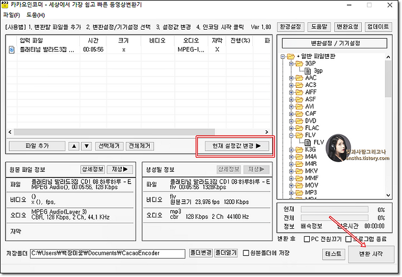Expand the MP3 tree node
Viewport: 402px width, 277px height.
291,193
